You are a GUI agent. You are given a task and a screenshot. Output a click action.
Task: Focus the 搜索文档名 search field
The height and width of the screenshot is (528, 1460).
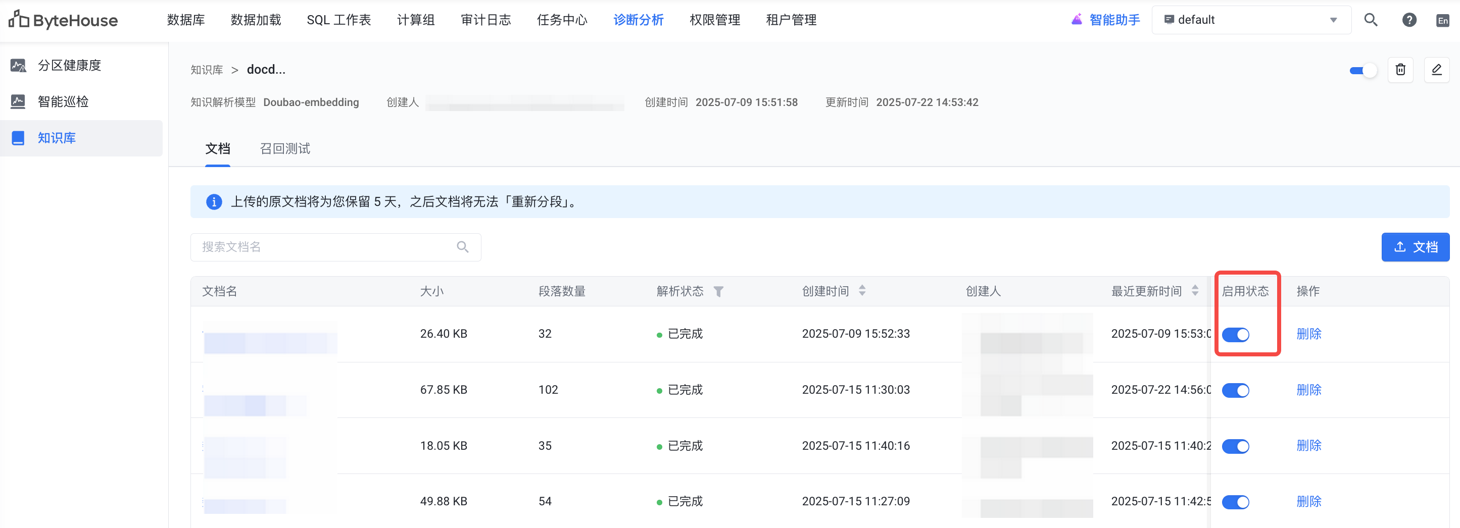(x=335, y=247)
